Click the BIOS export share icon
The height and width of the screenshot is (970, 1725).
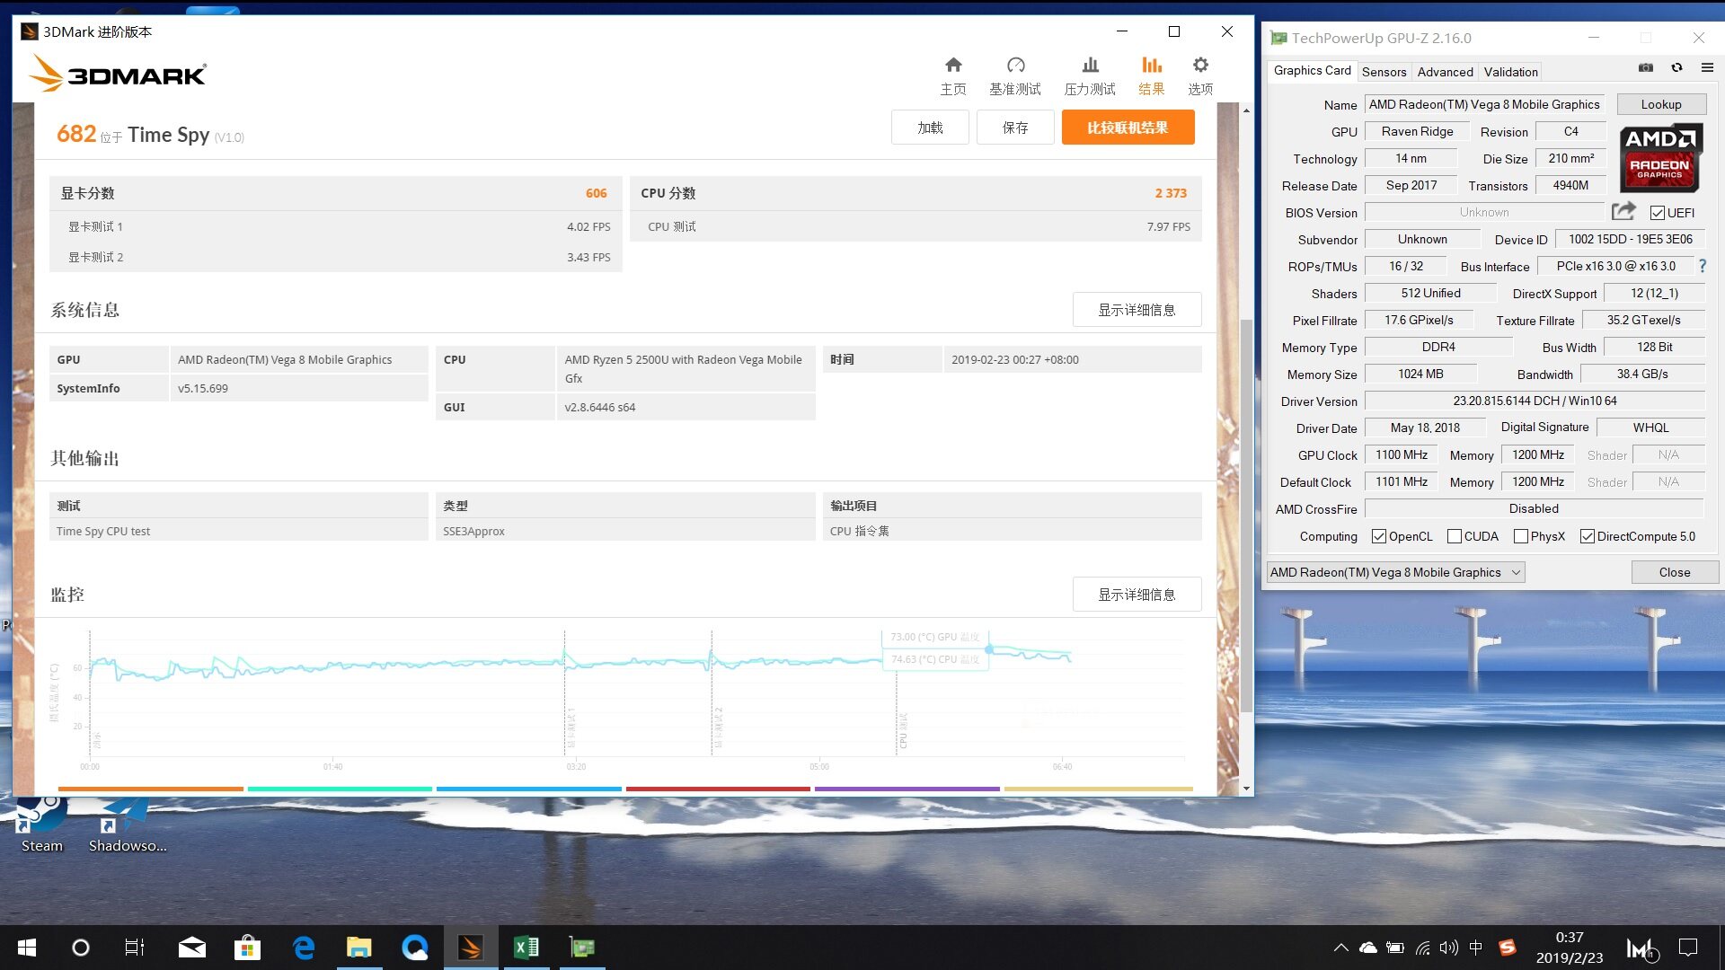coord(1623,211)
